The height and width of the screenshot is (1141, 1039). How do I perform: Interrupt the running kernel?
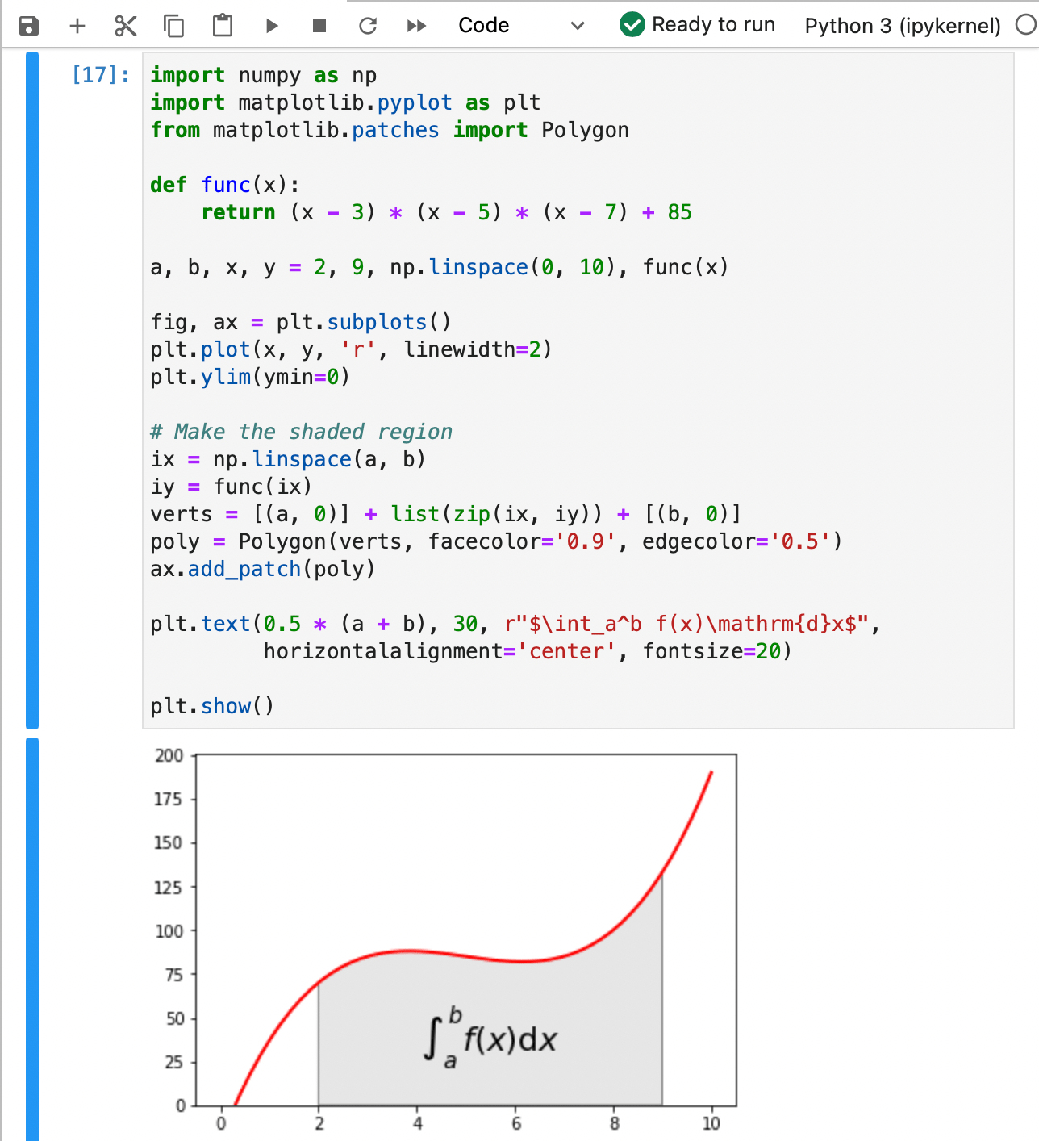tap(319, 25)
